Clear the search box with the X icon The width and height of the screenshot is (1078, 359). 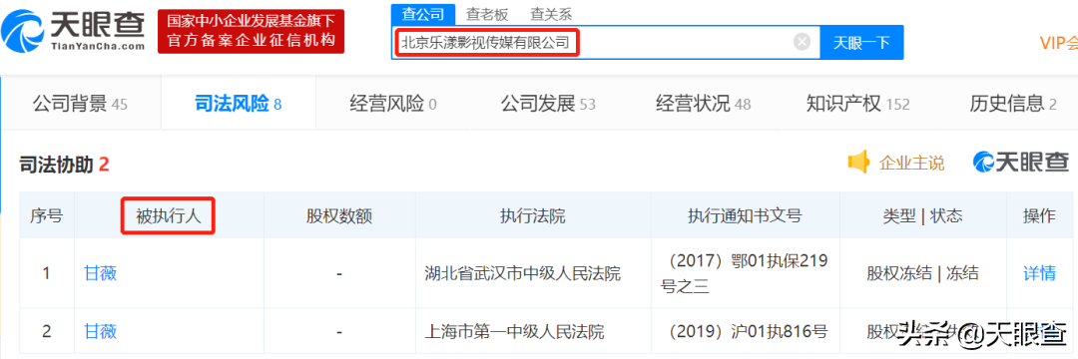tap(802, 42)
